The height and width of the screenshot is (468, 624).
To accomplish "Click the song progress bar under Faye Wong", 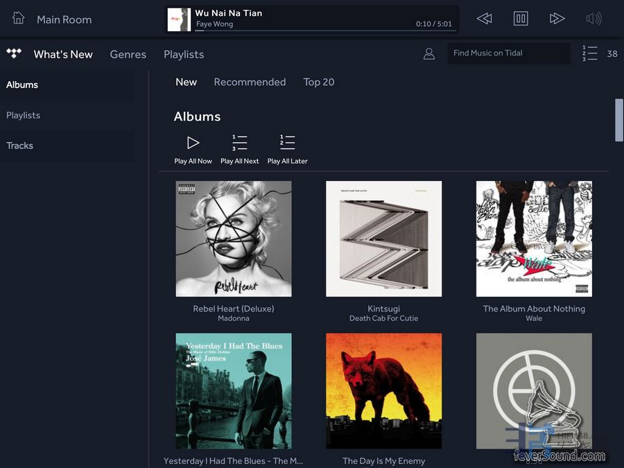I will [x=305, y=31].
